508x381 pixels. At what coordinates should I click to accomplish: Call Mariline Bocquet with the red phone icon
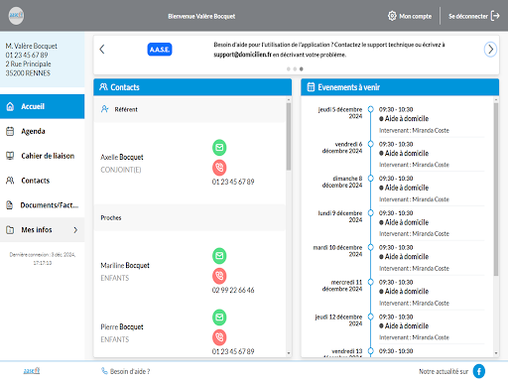click(x=219, y=276)
